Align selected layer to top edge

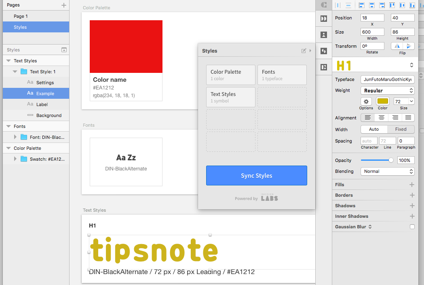392,5
